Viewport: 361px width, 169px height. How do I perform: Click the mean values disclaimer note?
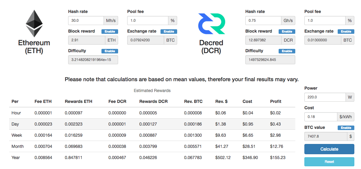(x=182, y=80)
